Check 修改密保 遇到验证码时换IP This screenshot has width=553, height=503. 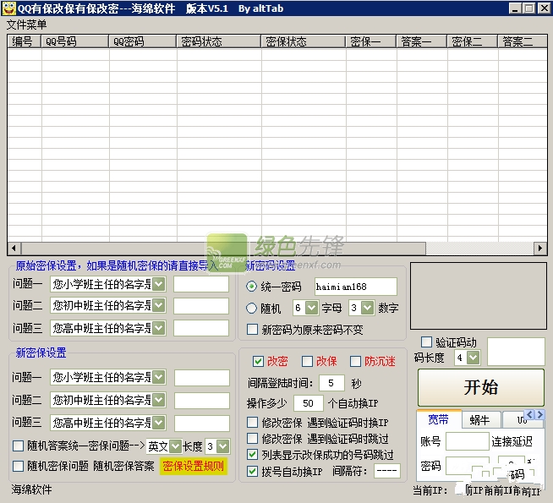[x=252, y=423]
